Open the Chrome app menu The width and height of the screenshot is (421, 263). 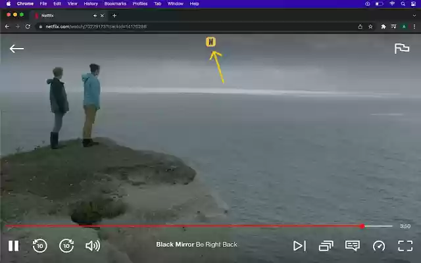(25, 4)
